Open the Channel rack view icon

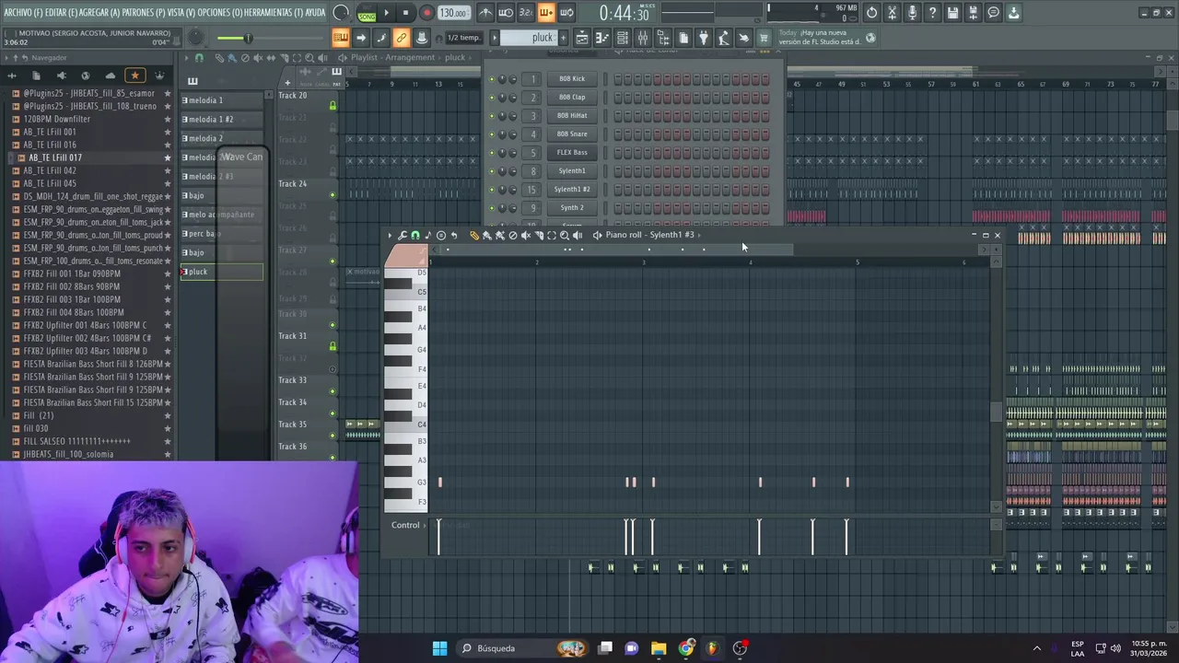coord(623,38)
